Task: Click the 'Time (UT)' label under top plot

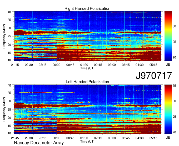Action: (87, 68)
